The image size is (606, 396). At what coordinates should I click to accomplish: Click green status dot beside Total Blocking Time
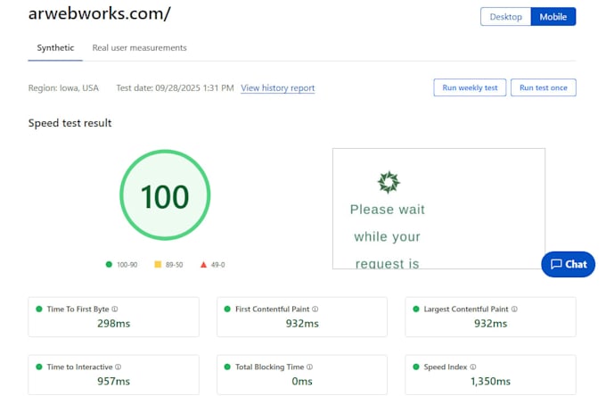click(227, 367)
